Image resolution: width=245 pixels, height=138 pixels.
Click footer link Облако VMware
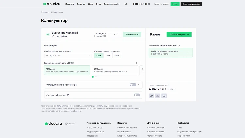[155, 136]
